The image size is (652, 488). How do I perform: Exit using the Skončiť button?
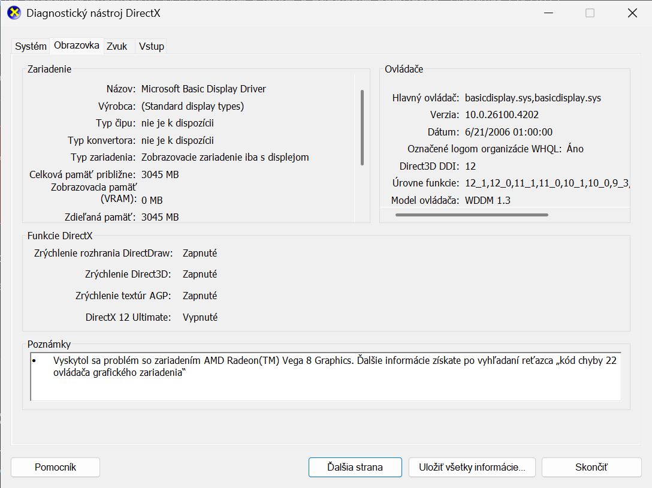tap(591, 467)
